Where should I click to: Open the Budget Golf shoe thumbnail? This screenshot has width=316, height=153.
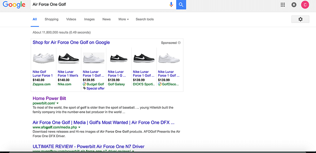93,58
